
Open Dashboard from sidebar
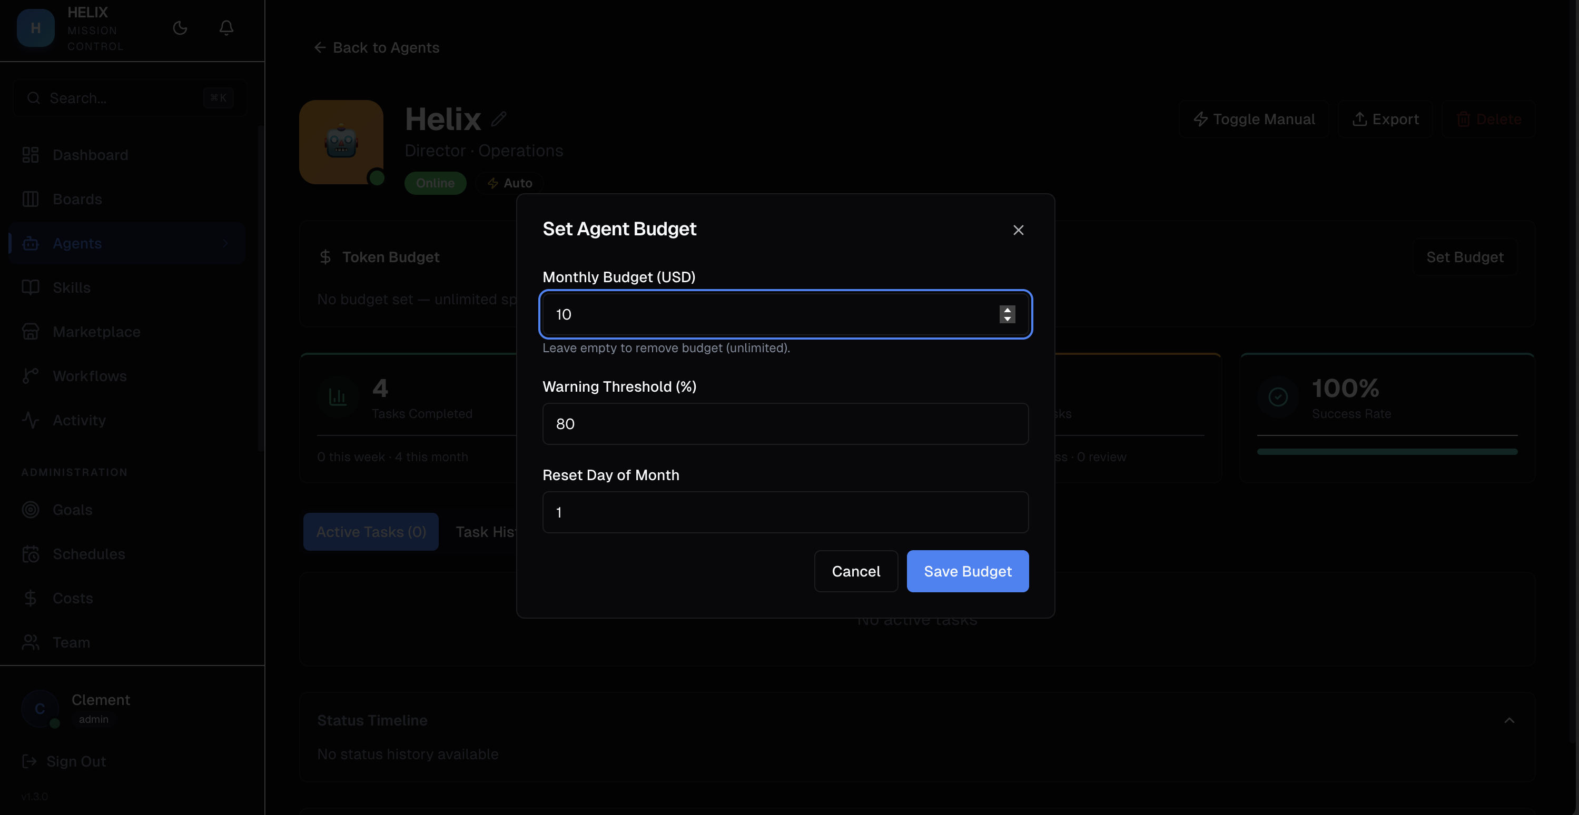pyautogui.click(x=127, y=155)
